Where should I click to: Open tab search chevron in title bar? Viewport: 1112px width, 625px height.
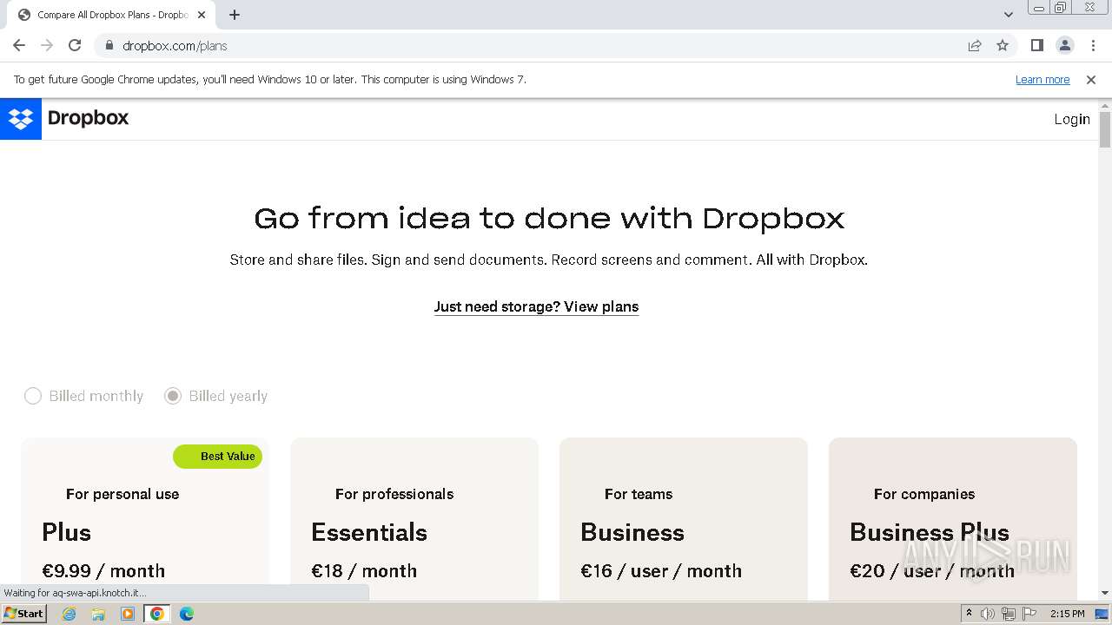[x=1009, y=15]
